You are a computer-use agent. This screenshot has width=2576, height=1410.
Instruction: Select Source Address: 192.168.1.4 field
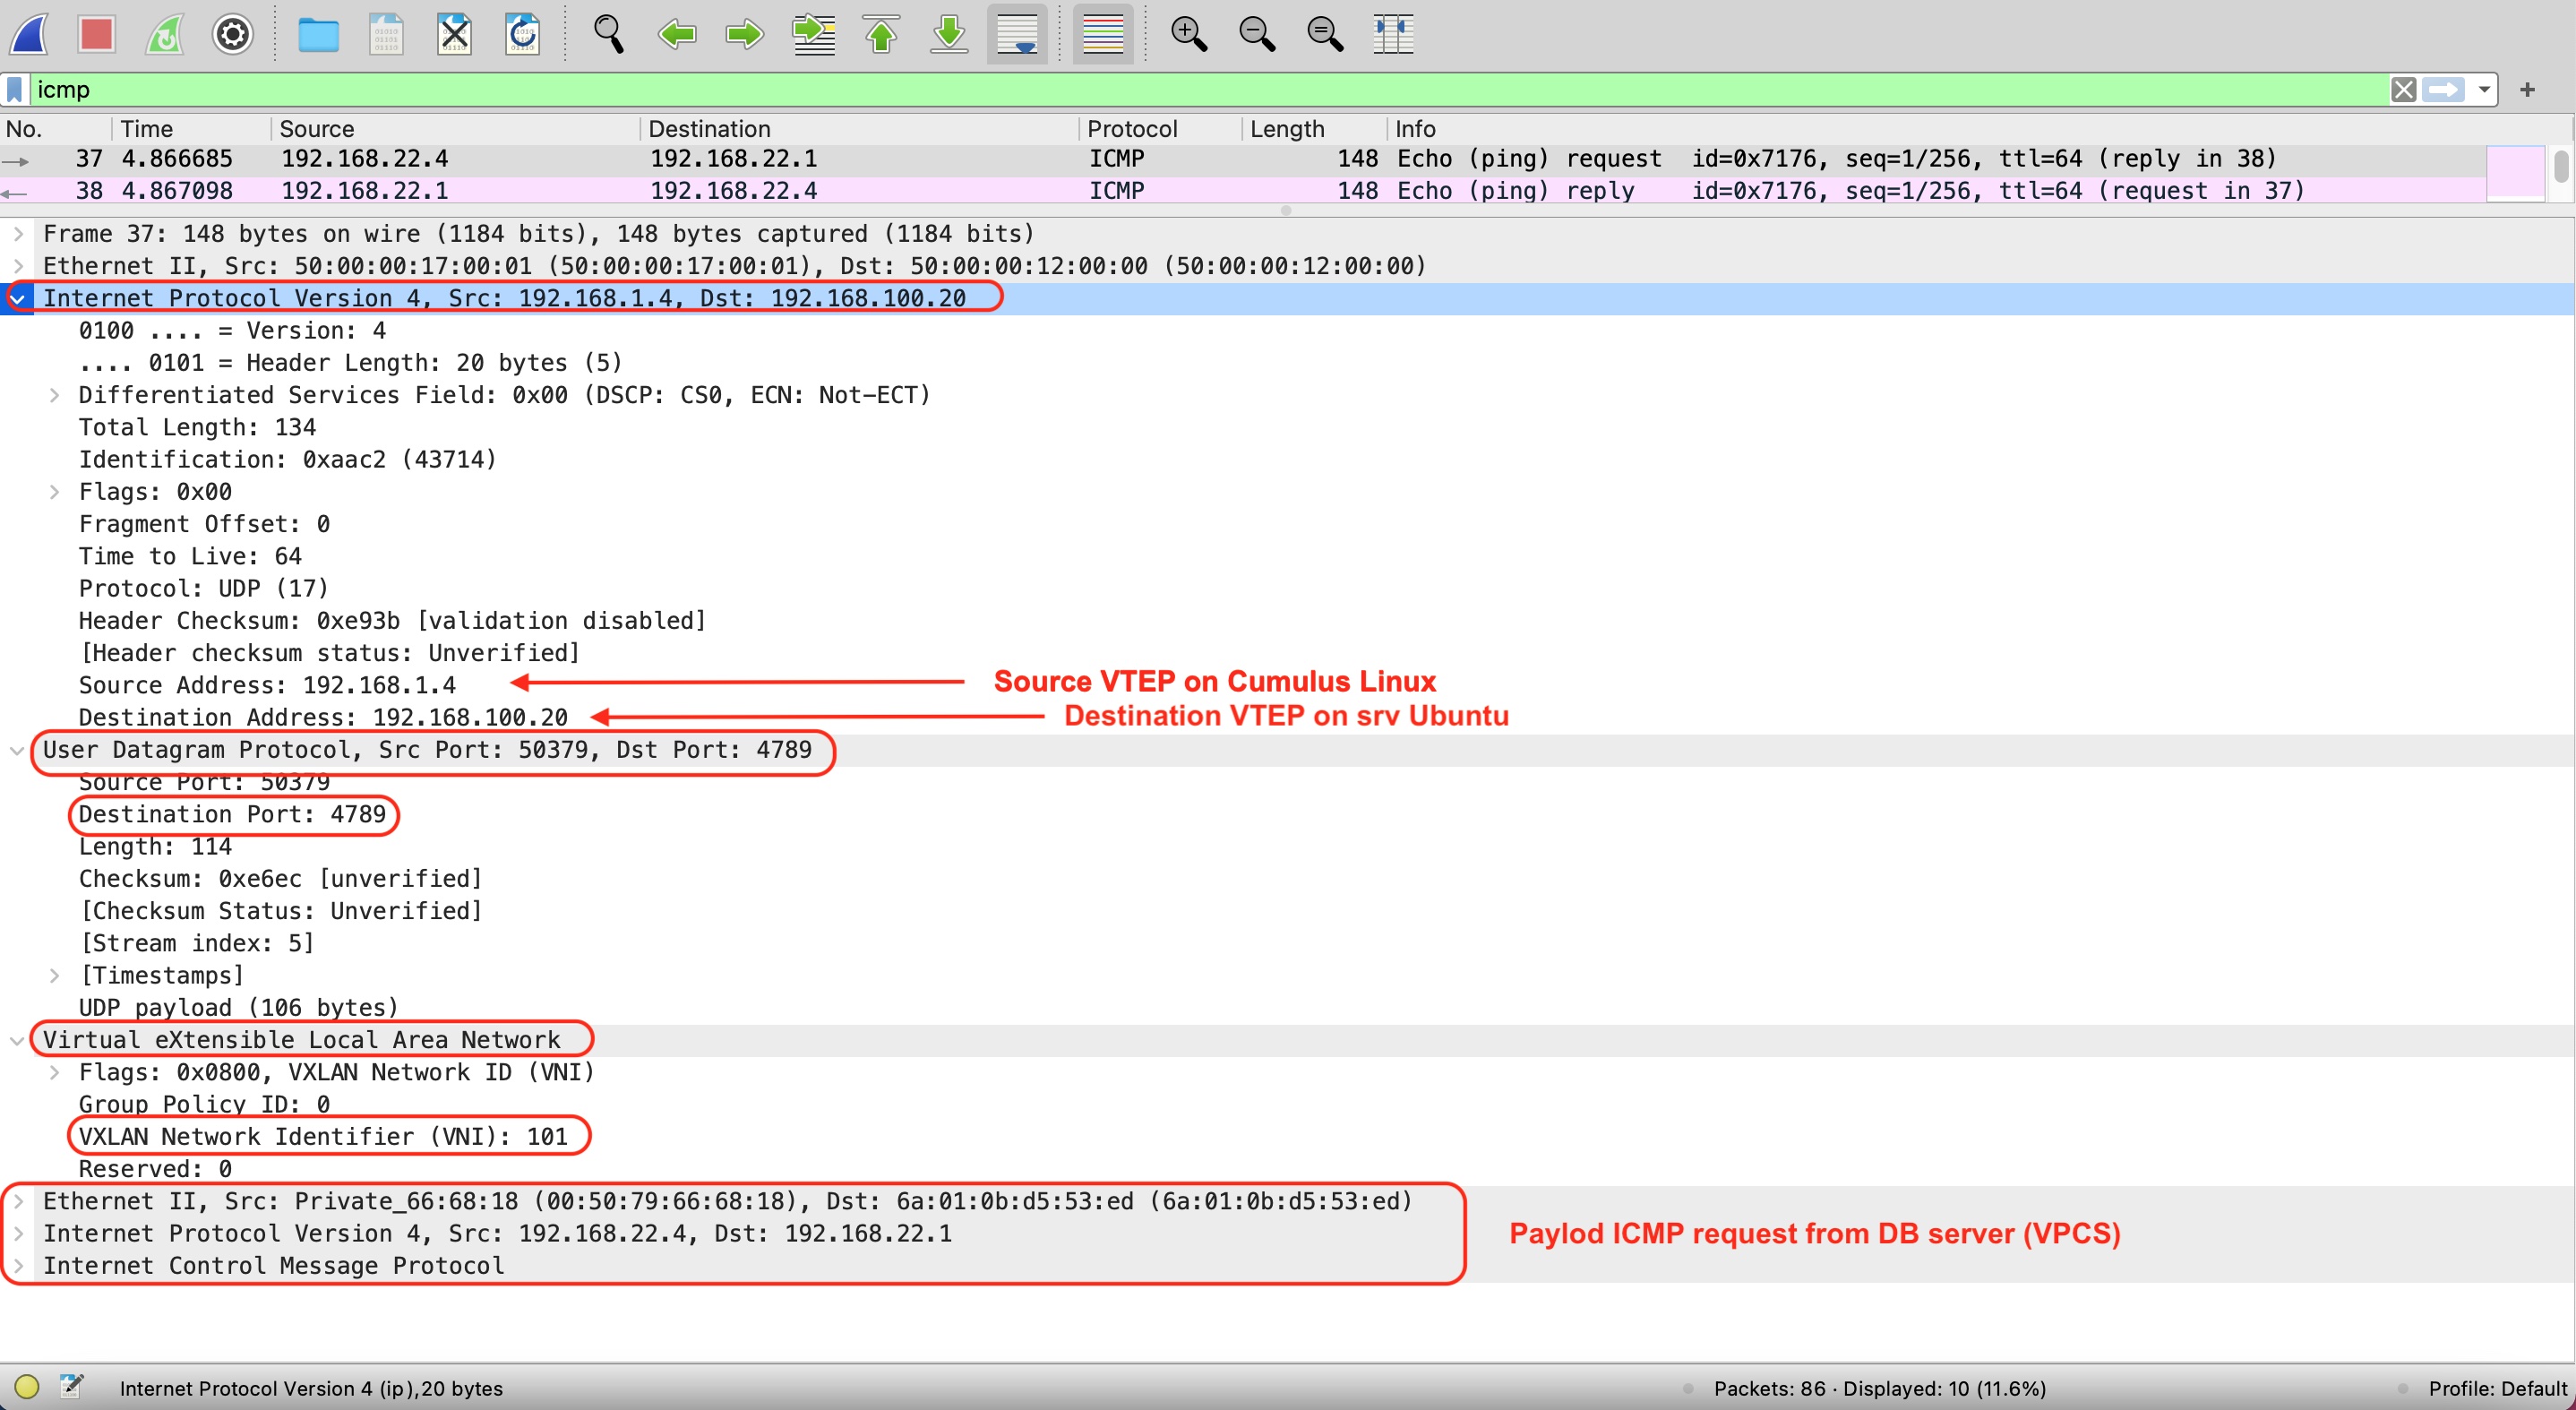267,686
